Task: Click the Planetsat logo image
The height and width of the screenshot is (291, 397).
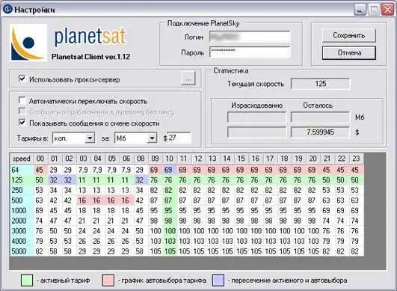Action: (x=28, y=43)
